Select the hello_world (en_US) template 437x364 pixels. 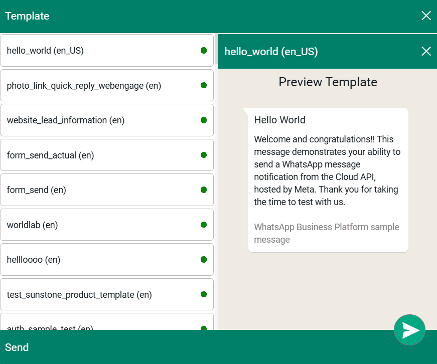click(100, 51)
